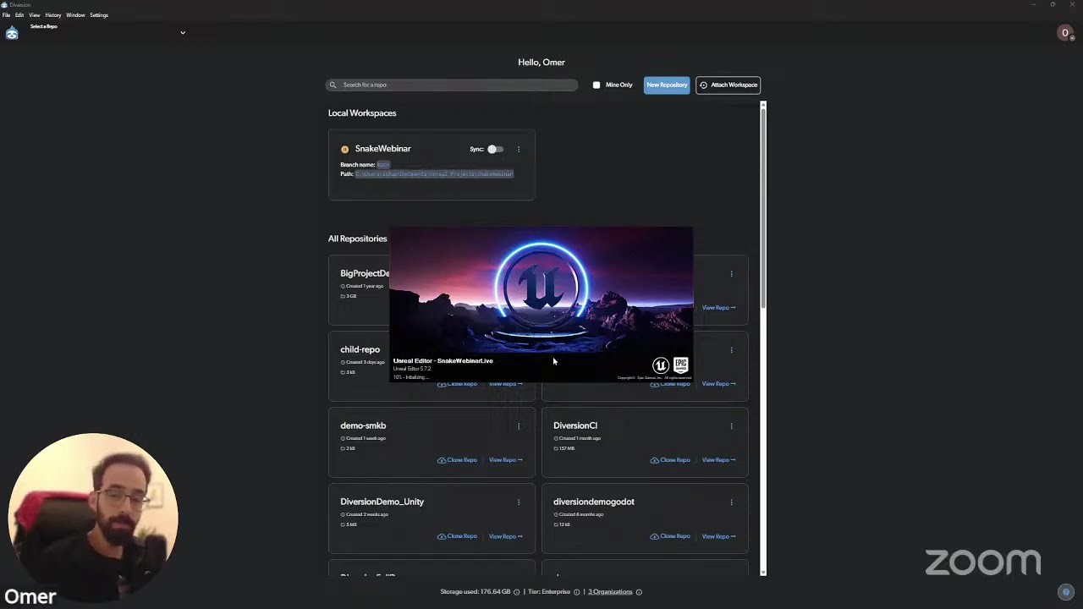The width and height of the screenshot is (1083, 609).
Task: Open the 3 Organizations link
Action: (610, 592)
